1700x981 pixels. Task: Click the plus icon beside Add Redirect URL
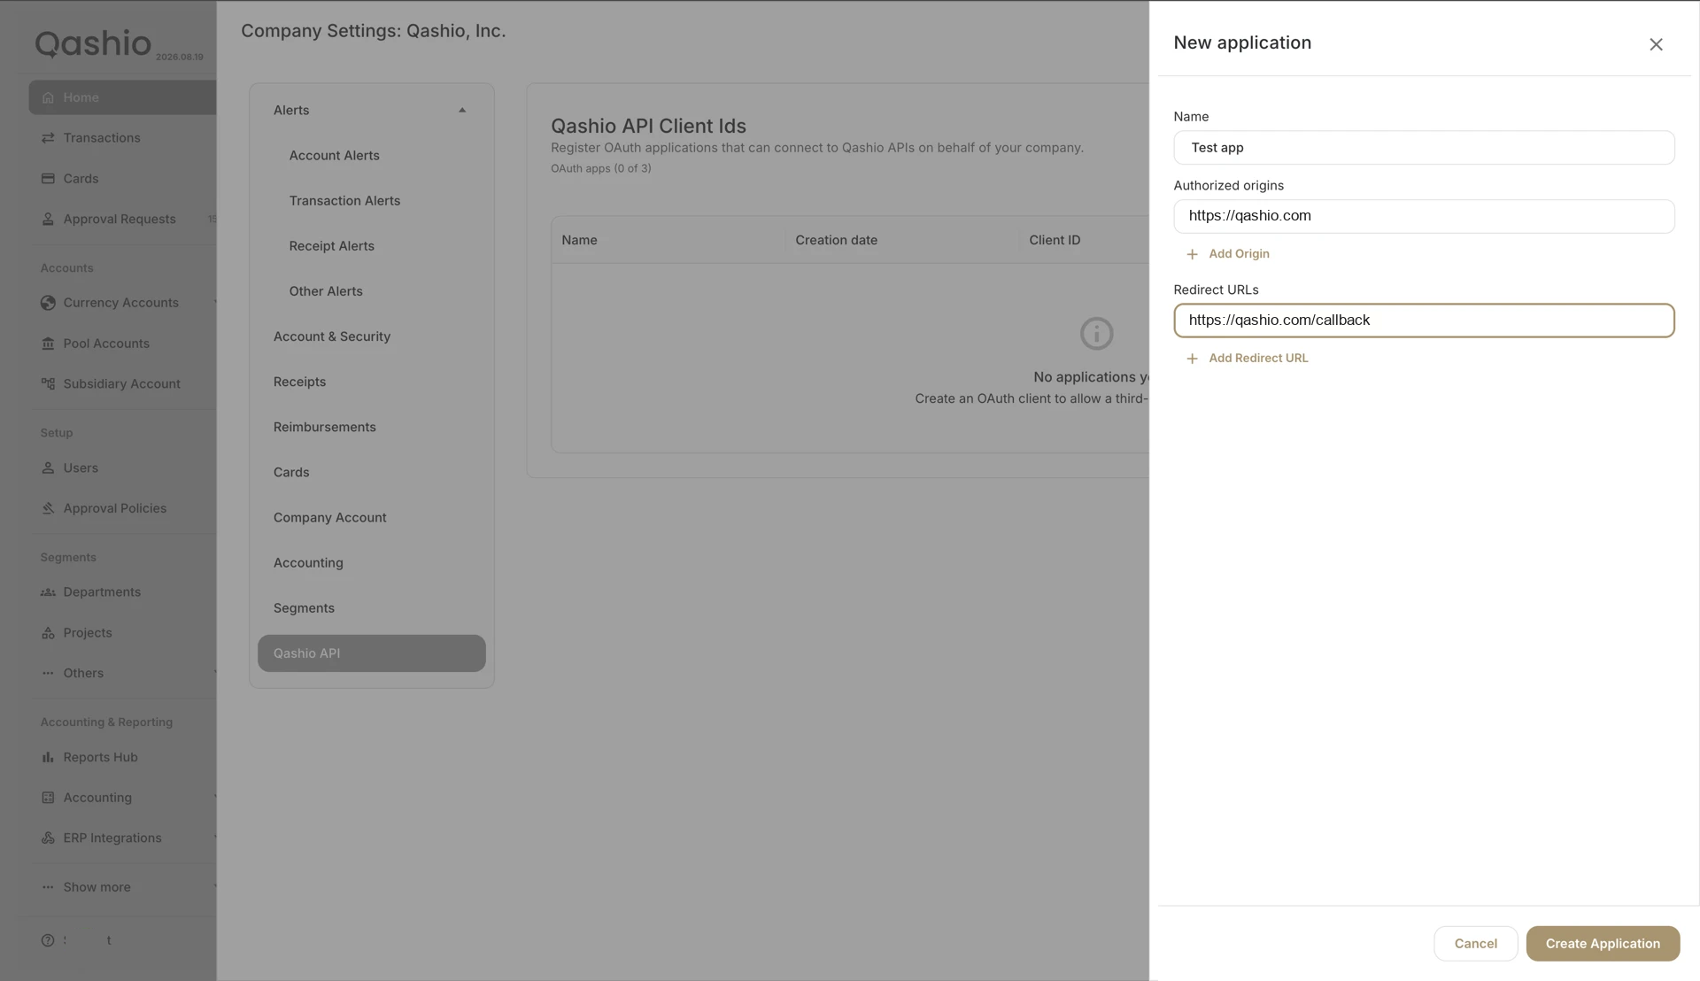pos(1192,359)
